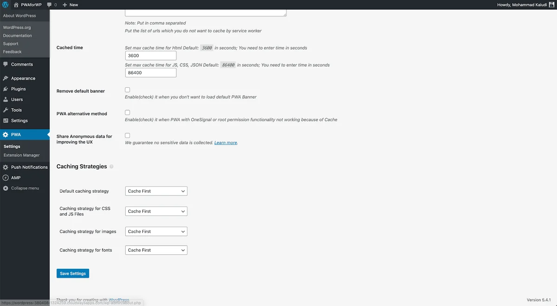Click the WordPress footer link

click(119, 300)
